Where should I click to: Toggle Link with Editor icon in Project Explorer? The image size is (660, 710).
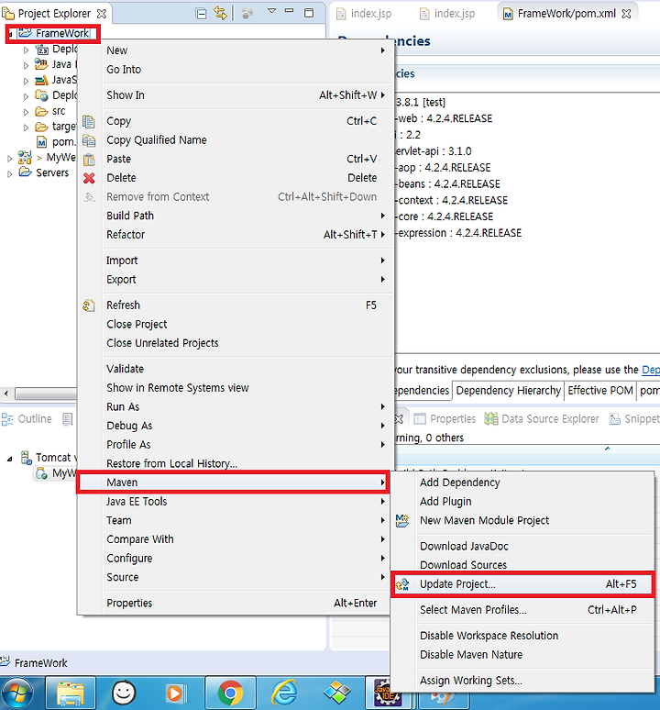[220, 14]
